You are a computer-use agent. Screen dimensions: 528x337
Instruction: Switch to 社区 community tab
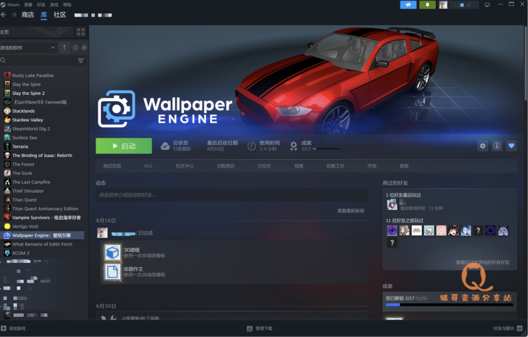click(x=60, y=15)
